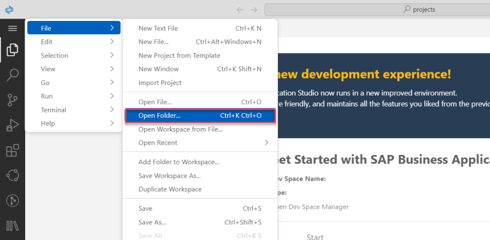
Task: Click the SAP Business Application Studio logo
Action: 9,10
